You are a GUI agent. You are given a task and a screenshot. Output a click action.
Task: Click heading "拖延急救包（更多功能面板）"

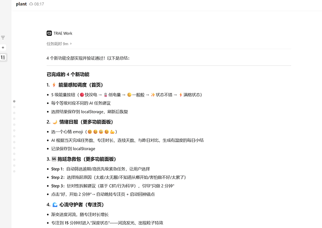pyautogui.click(x=87, y=159)
